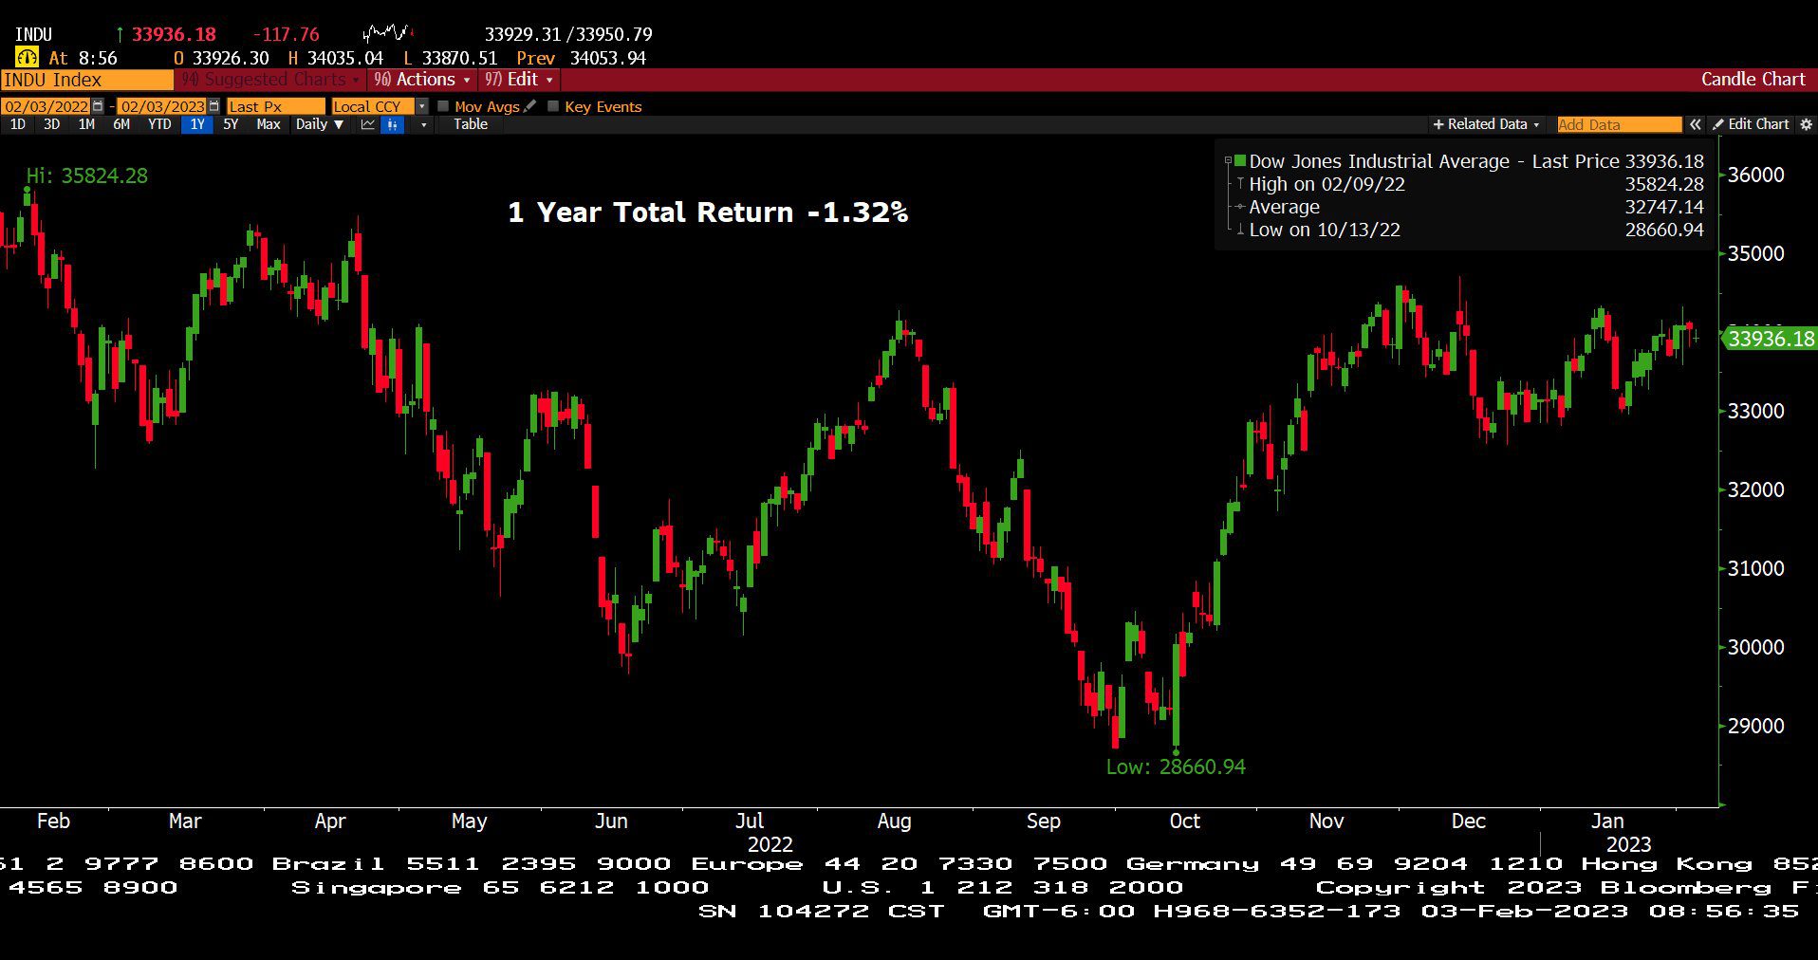Click the Low: 28660.94 chart annotation
This screenshot has height=960, width=1818.
click(x=1176, y=766)
